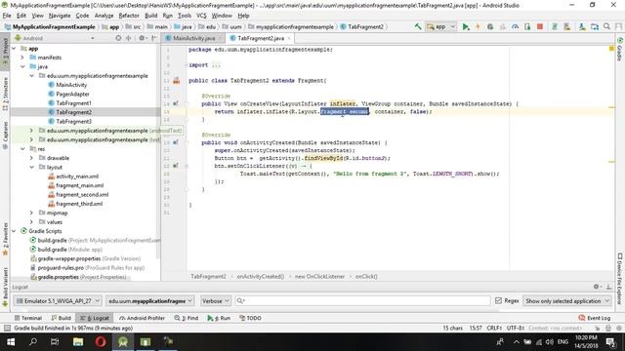Expand the manifests folder

pyautogui.click(x=22, y=58)
